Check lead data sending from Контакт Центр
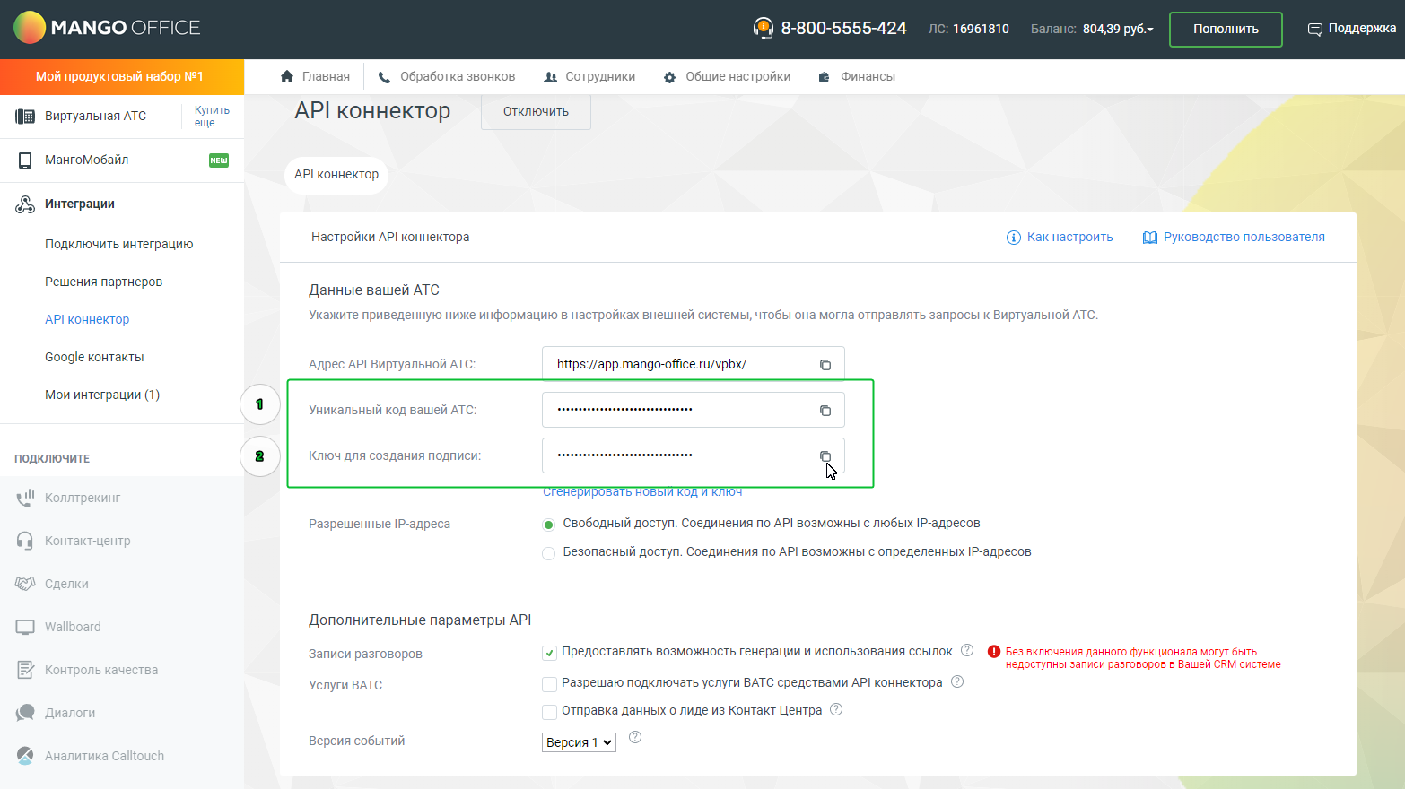This screenshot has width=1405, height=789. pos(550,712)
